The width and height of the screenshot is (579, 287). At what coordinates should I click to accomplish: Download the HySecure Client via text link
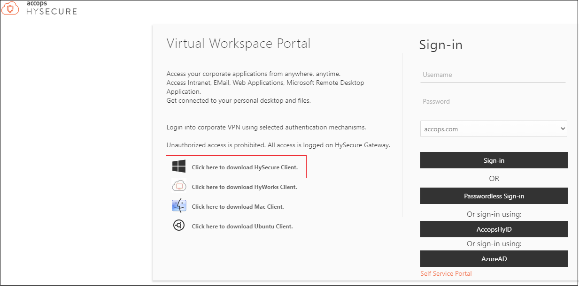click(x=245, y=167)
